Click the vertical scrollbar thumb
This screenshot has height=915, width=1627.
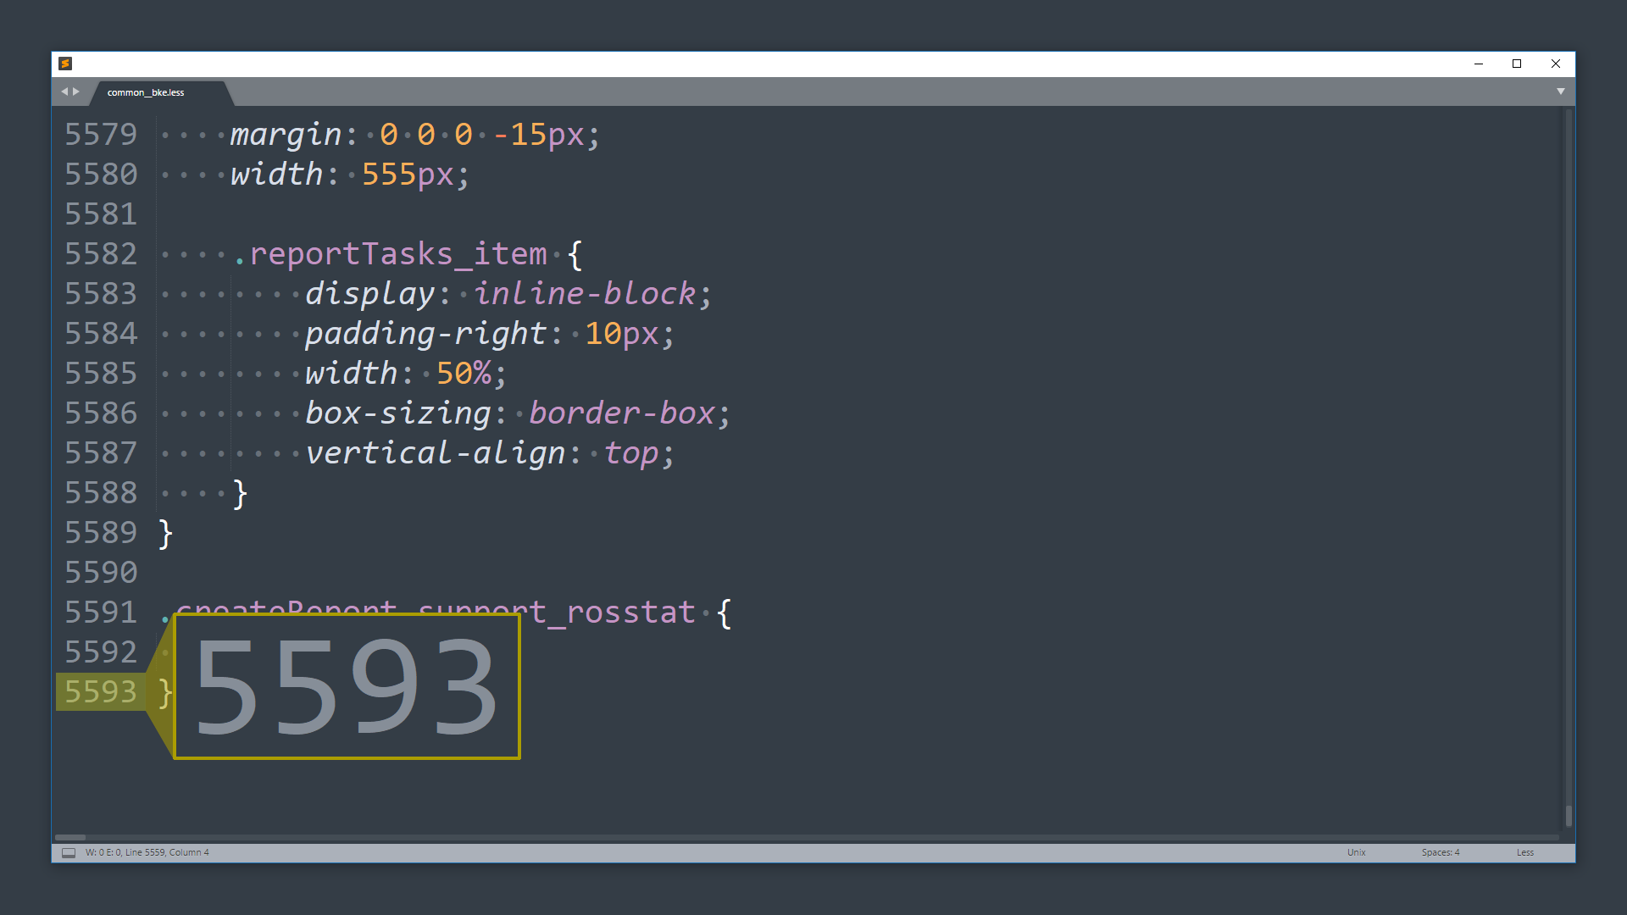1569,816
